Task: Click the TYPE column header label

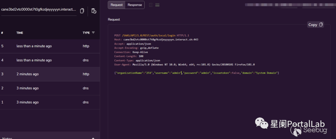Action: click(x=86, y=33)
